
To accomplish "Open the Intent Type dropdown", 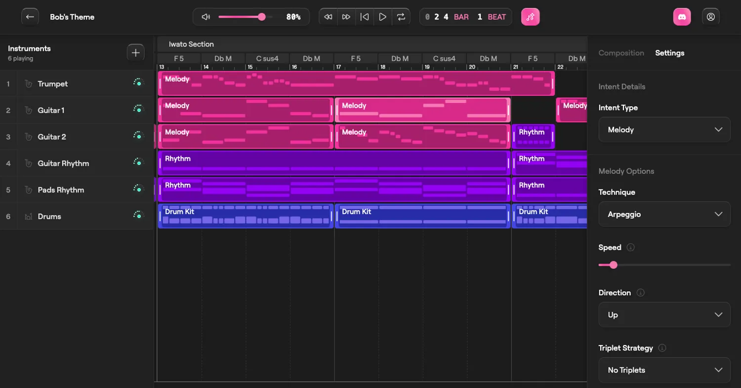I will pos(664,130).
